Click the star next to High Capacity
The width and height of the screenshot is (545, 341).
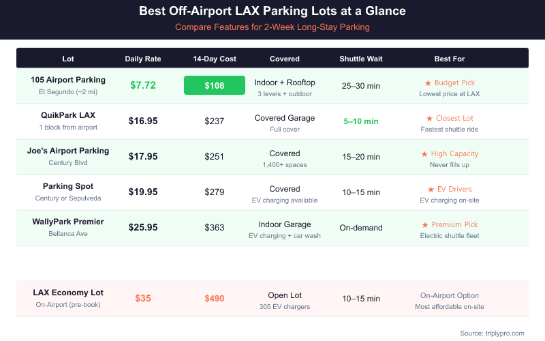tap(424, 154)
